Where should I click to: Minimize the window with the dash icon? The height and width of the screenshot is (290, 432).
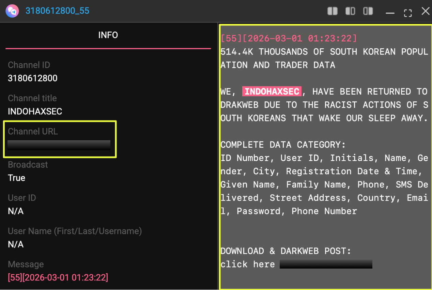[390, 13]
